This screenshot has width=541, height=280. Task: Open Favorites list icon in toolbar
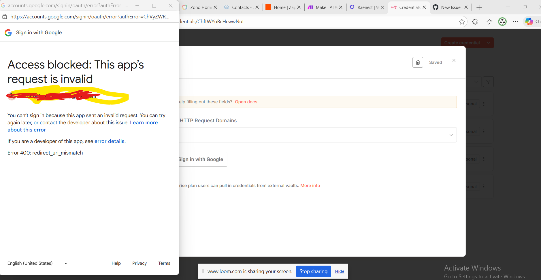[x=489, y=22]
